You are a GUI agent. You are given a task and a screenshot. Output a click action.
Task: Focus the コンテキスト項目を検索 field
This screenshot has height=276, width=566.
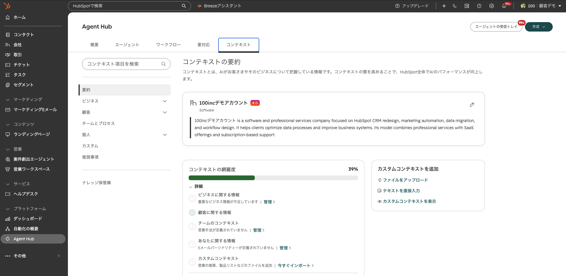[x=126, y=64]
